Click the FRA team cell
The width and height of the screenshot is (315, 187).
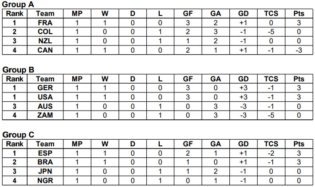pyautogui.click(x=45, y=23)
